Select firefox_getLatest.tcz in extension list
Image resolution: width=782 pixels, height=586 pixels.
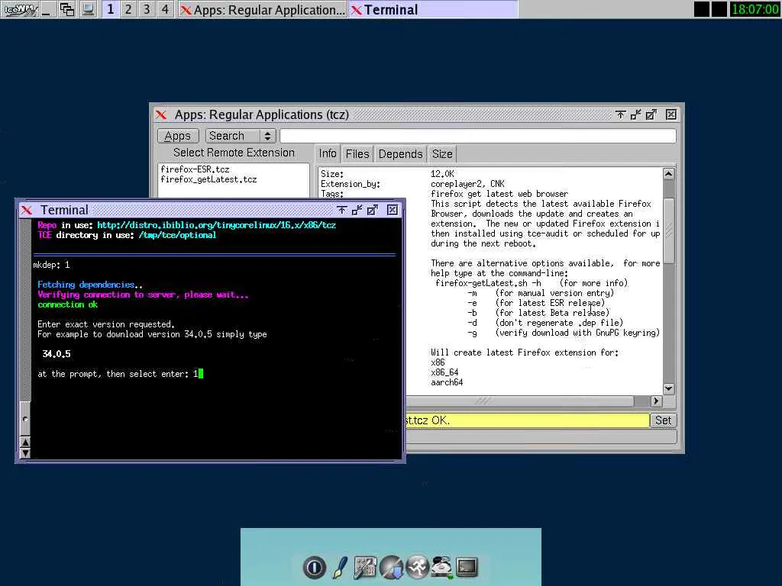point(209,179)
